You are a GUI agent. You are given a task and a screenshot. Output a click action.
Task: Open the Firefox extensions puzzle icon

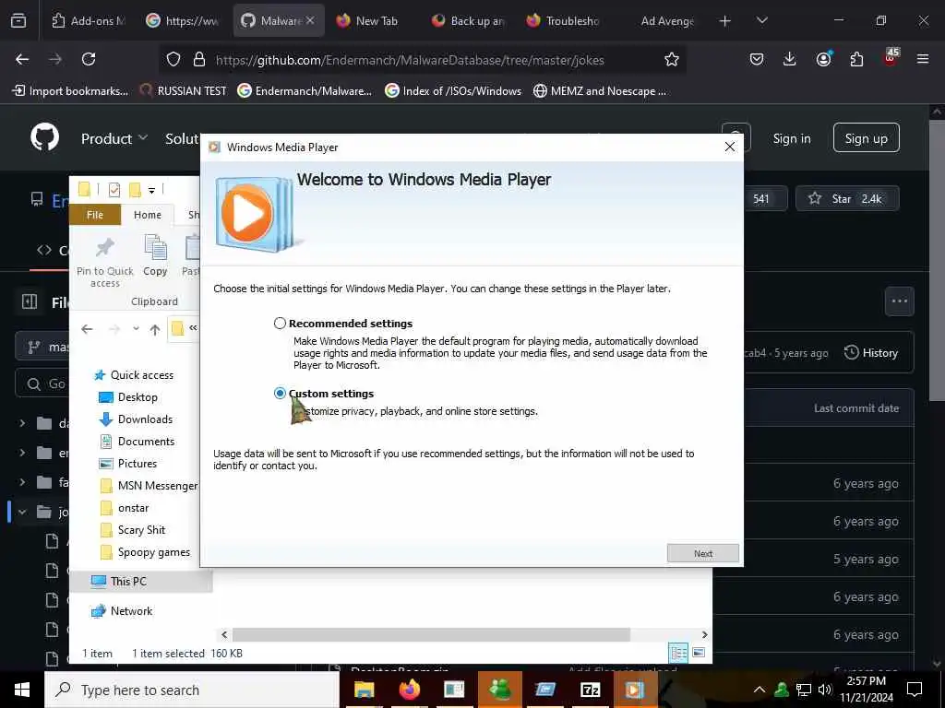click(856, 59)
